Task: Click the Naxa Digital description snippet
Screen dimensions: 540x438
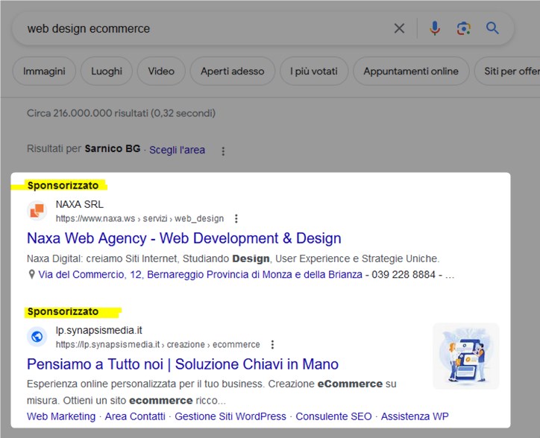Action: point(233,258)
